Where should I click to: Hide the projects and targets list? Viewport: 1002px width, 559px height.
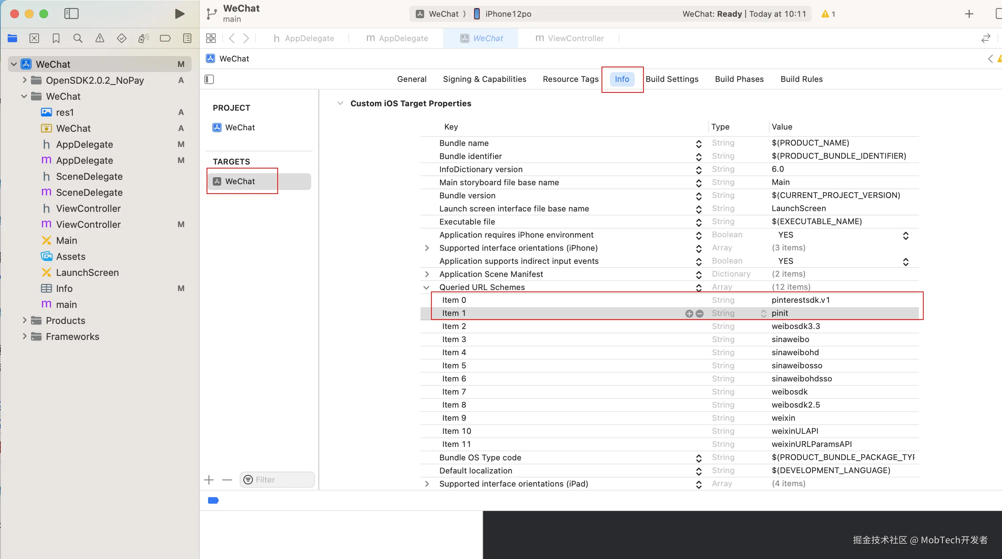click(x=209, y=79)
